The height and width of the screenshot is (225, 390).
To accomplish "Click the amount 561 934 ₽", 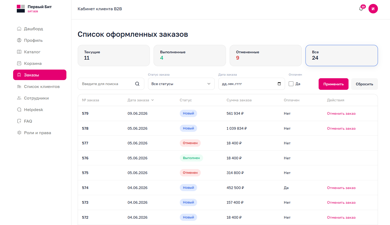I will [235, 113].
